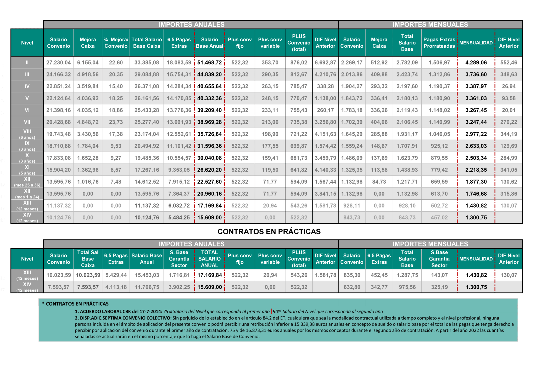The height and width of the screenshot is (381, 536).
Task: Select the ACUERDO LABORAL CBK del 17-7-2014 line
Action: [x=229, y=312]
